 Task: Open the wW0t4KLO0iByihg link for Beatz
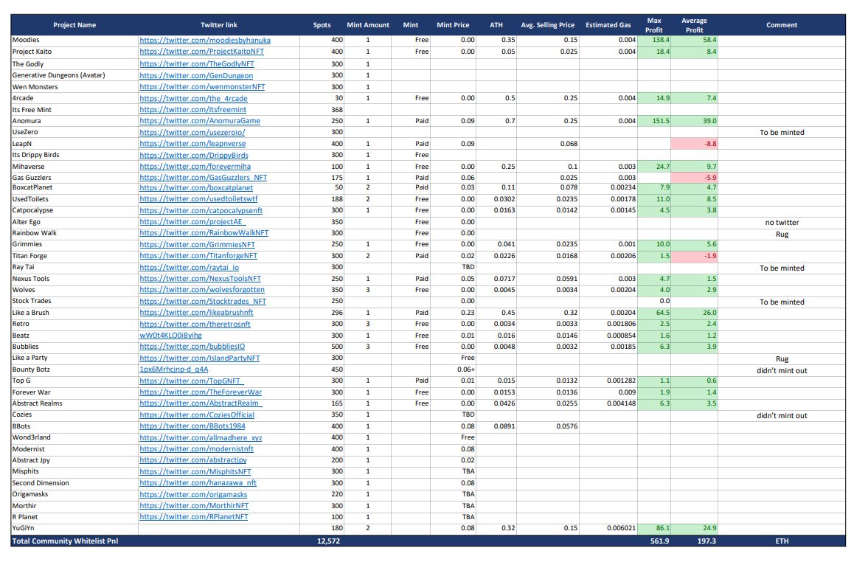pyautogui.click(x=170, y=336)
